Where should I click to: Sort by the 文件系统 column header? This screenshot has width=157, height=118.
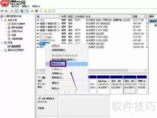pyautogui.click(x=79, y=16)
